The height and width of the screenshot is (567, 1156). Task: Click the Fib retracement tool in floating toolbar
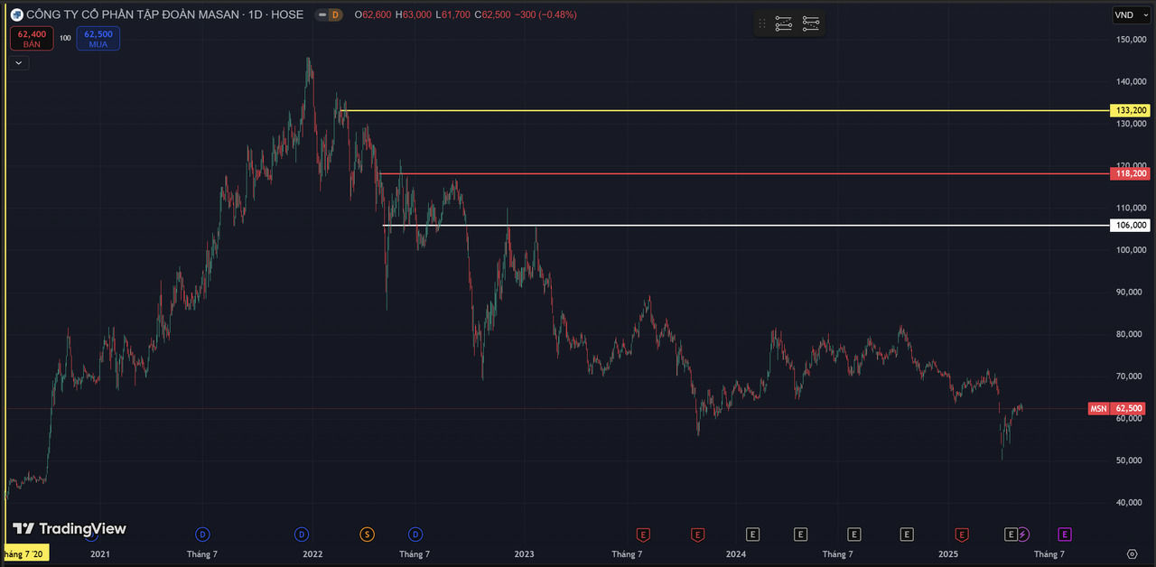pyautogui.click(x=783, y=23)
